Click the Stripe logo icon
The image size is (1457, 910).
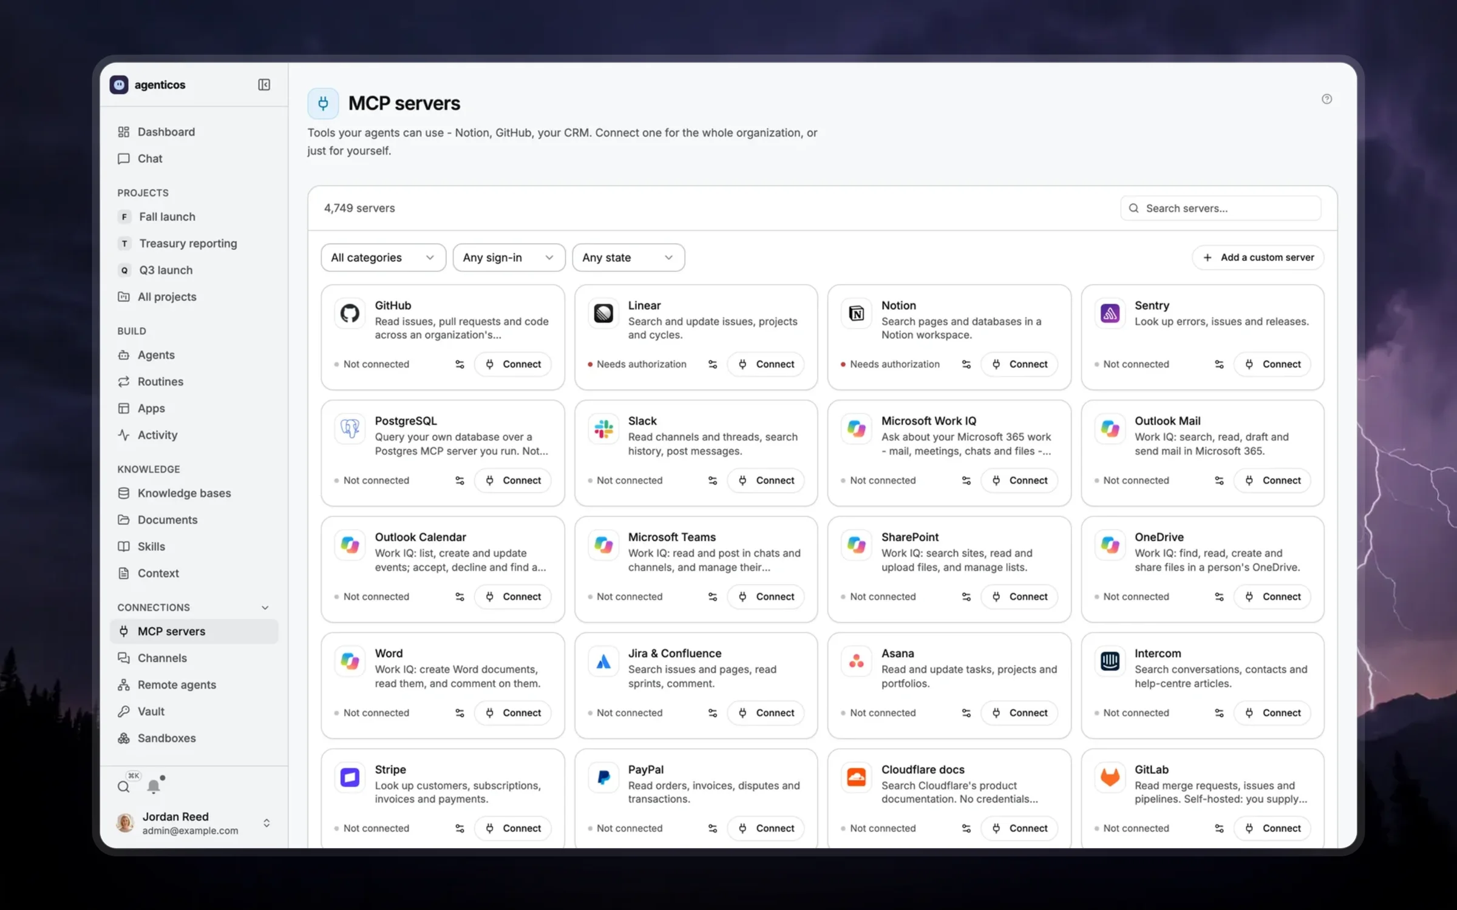(350, 777)
